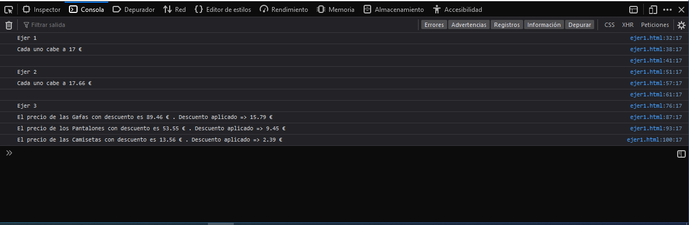
Task: Click the dock position layout icon
Action: coord(634,9)
